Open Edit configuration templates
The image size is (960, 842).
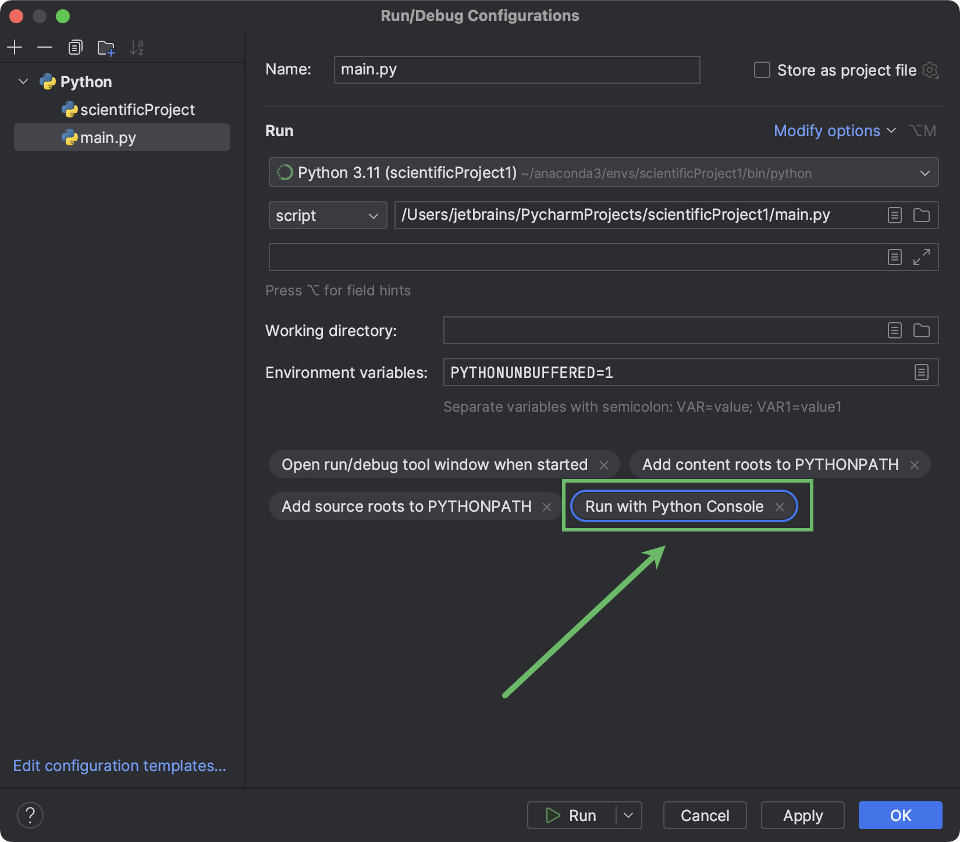(120, 766)
